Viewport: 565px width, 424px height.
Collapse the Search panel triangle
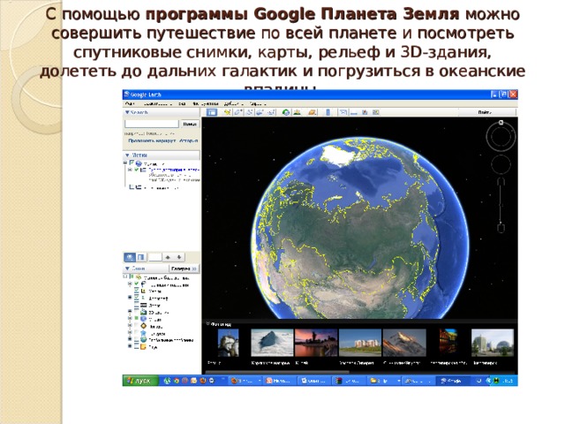pos(127,112)
